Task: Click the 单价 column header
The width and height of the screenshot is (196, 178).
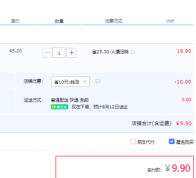Action: point(15,21)
